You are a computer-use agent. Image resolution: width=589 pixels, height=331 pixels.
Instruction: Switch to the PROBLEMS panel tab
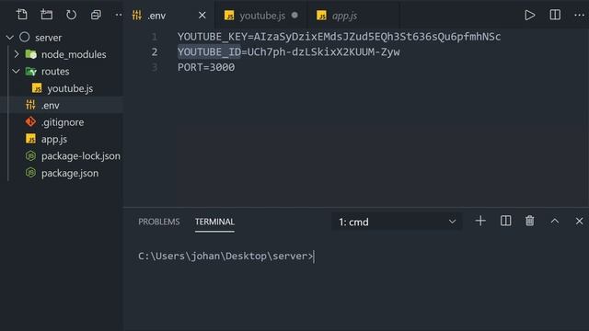pos(159,222)
